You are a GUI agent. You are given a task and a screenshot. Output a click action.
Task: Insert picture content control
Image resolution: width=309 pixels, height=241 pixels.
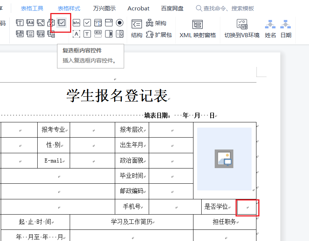[x=41, y=23]
